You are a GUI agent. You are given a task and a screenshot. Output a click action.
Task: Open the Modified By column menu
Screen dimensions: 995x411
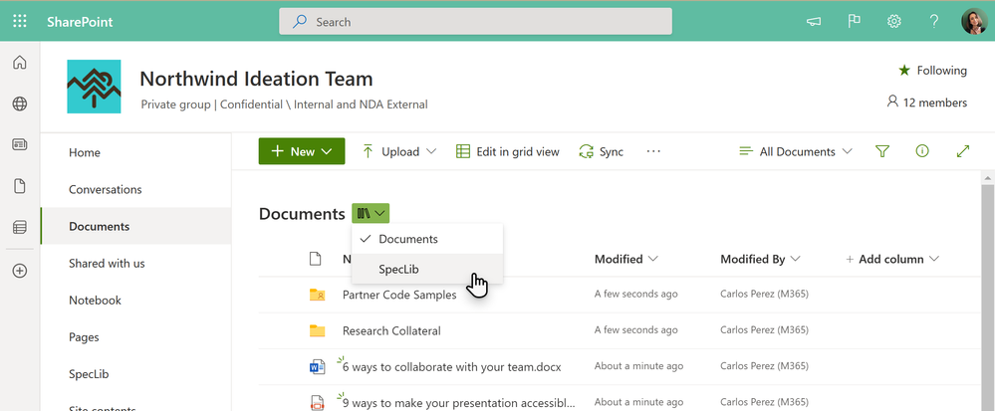[x=760, y=259]
